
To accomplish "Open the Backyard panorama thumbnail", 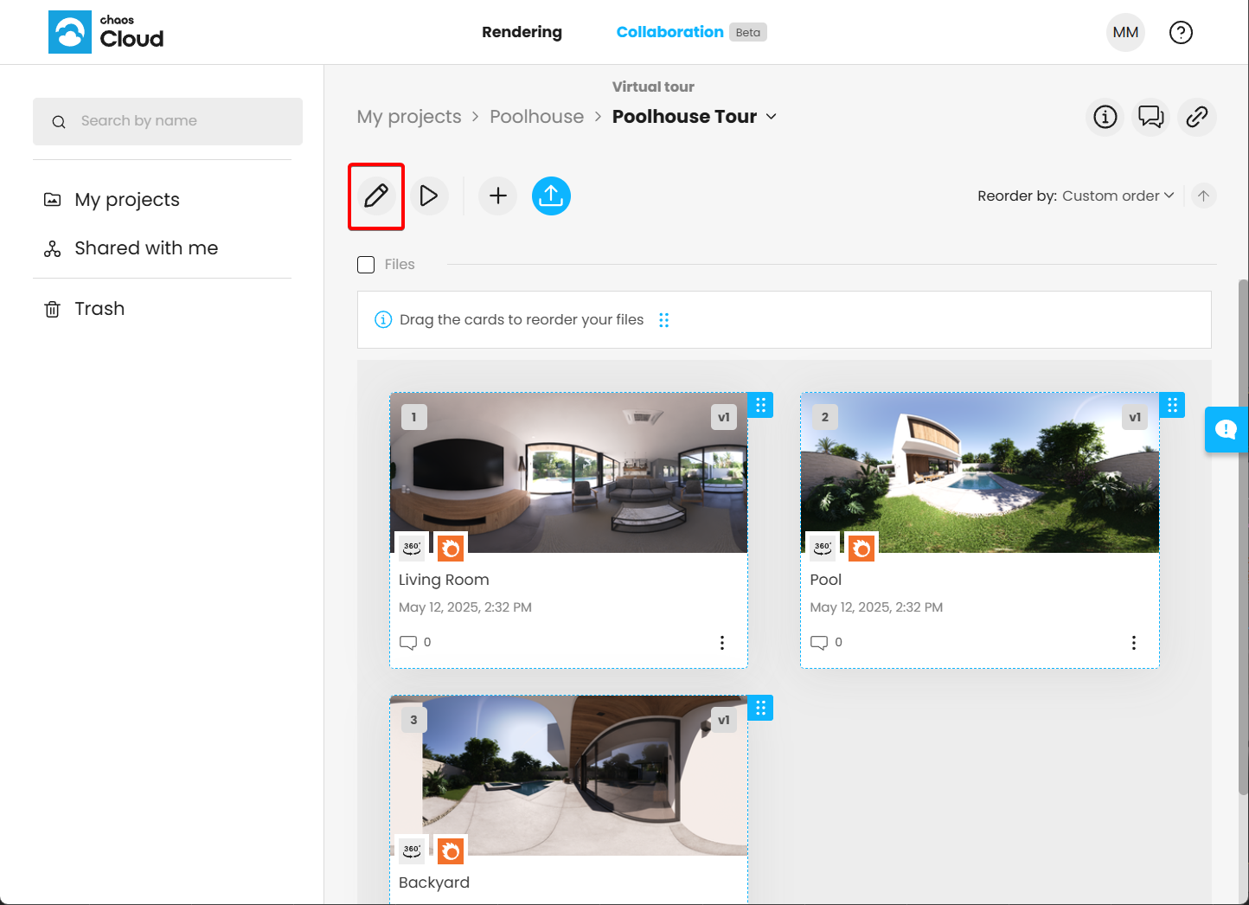I will coord(568,775).
